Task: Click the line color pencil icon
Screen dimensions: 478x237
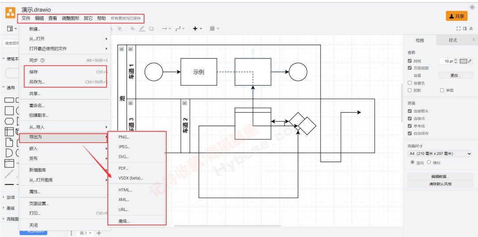Action: click(142, 29)
